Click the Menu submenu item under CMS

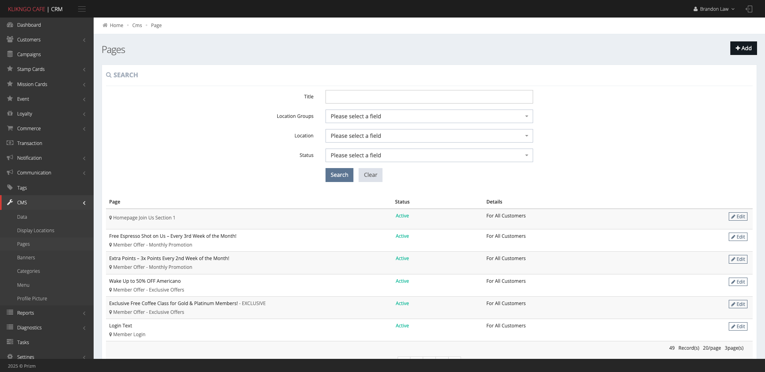point(23,285)
